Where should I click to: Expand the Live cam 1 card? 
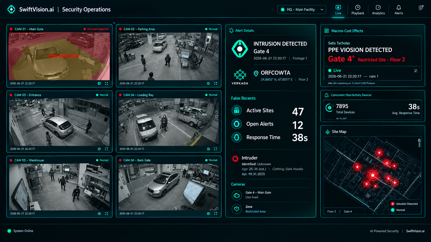coord(416,71)
